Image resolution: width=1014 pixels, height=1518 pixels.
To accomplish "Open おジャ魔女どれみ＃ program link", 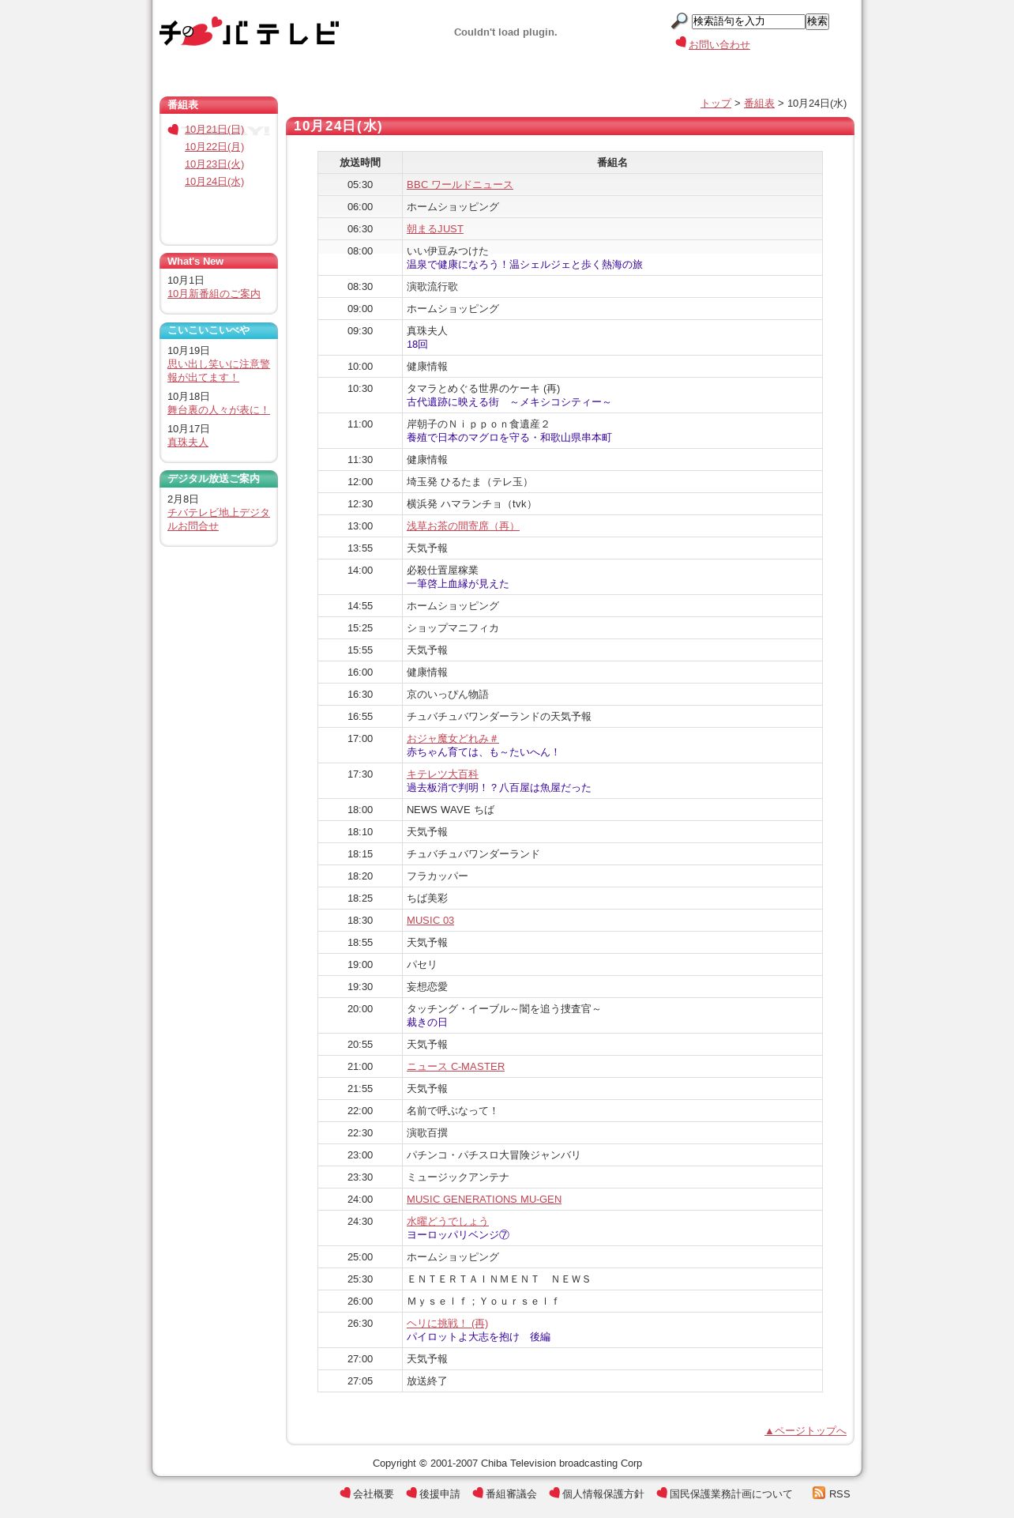I will [453, 739].
